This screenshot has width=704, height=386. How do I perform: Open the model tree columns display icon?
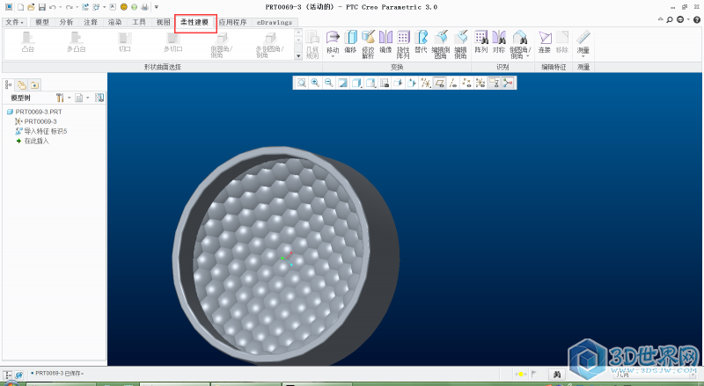pyautogui.click(x=99, y=98)
